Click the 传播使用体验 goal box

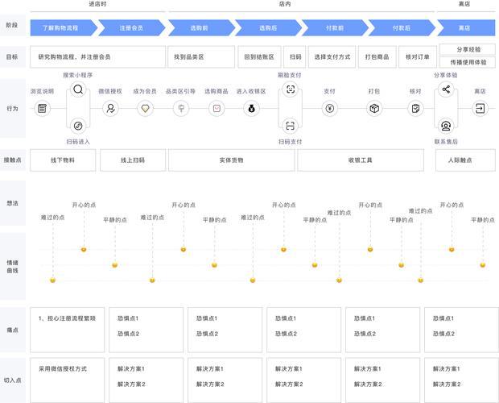pos(467,62)
